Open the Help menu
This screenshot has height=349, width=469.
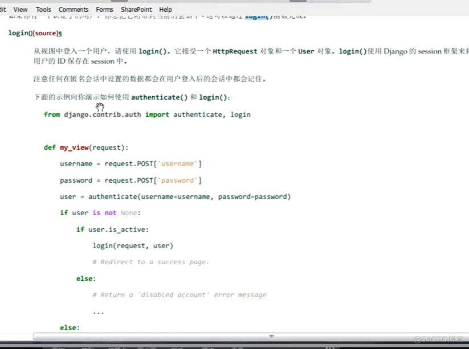[x=165, y=9]
